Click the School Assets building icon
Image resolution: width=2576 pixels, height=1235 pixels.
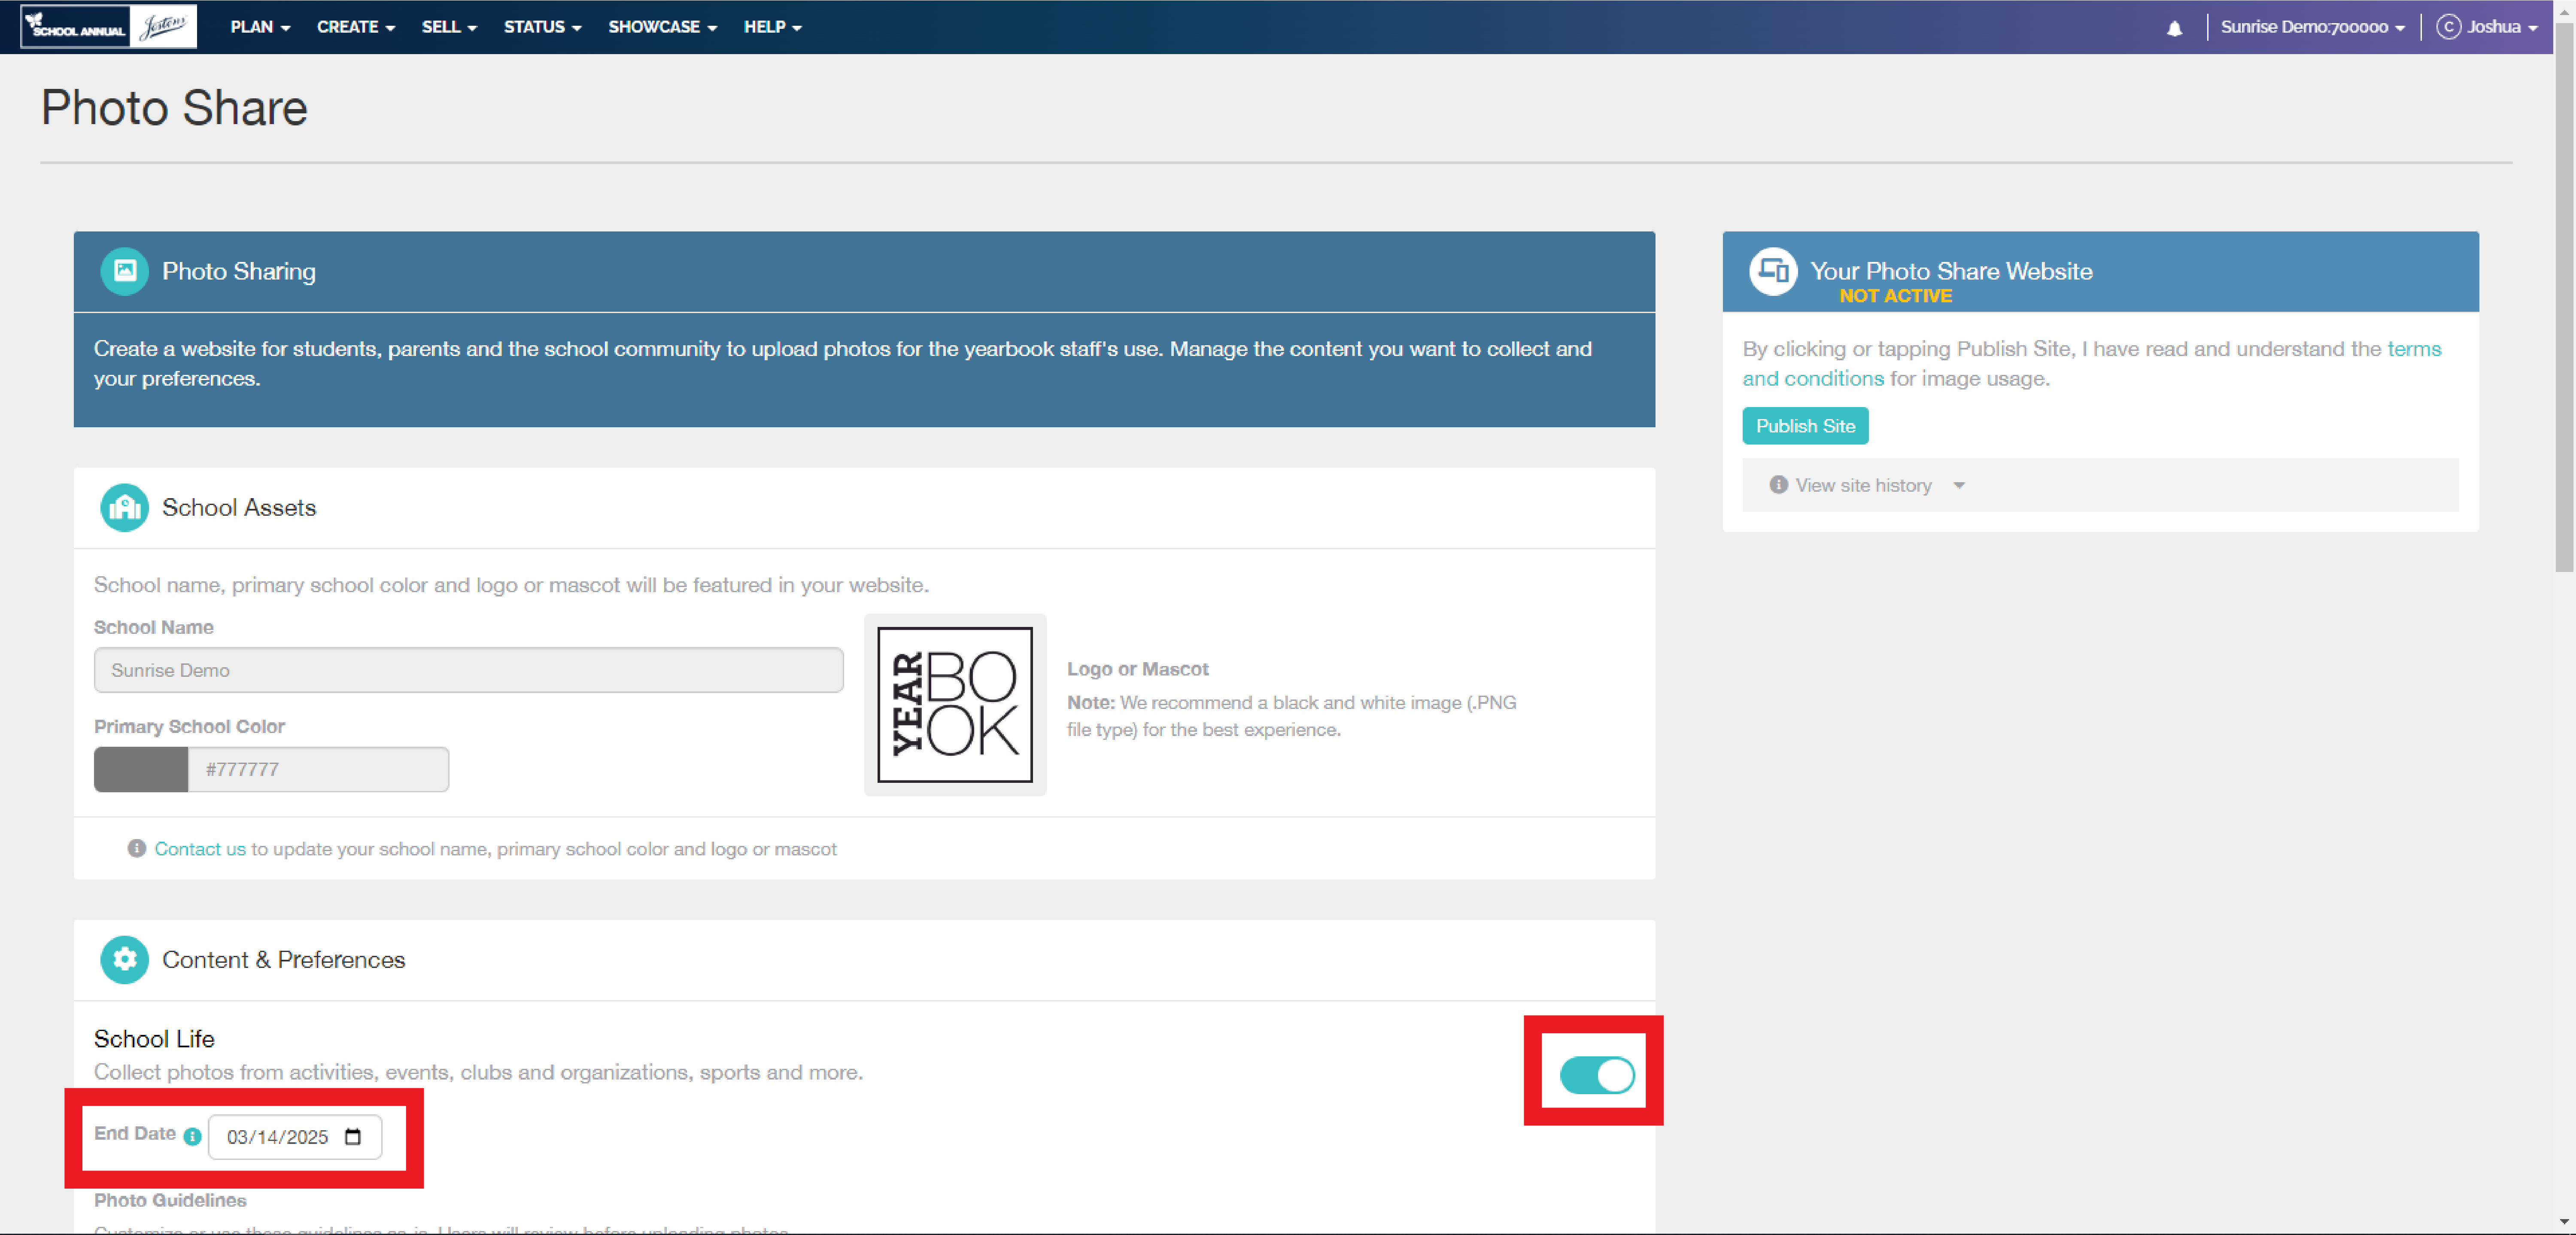pos(125,508)
